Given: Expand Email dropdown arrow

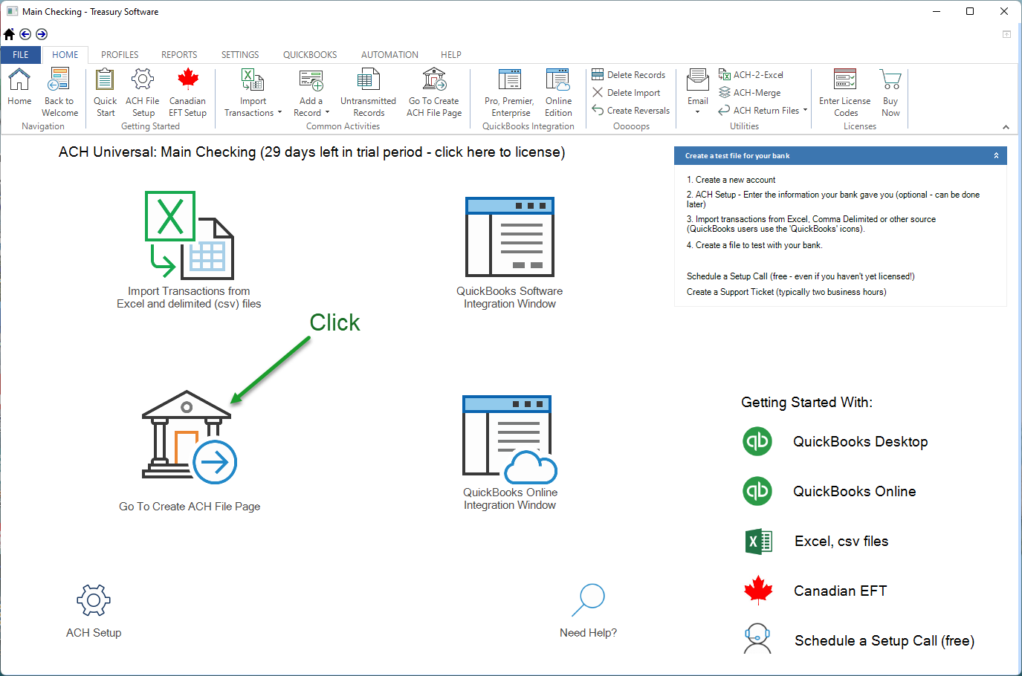Looking at the screenshot, I should (x=698, y=112).
